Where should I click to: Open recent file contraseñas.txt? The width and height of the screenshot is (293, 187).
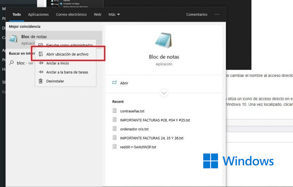[132, 111]
